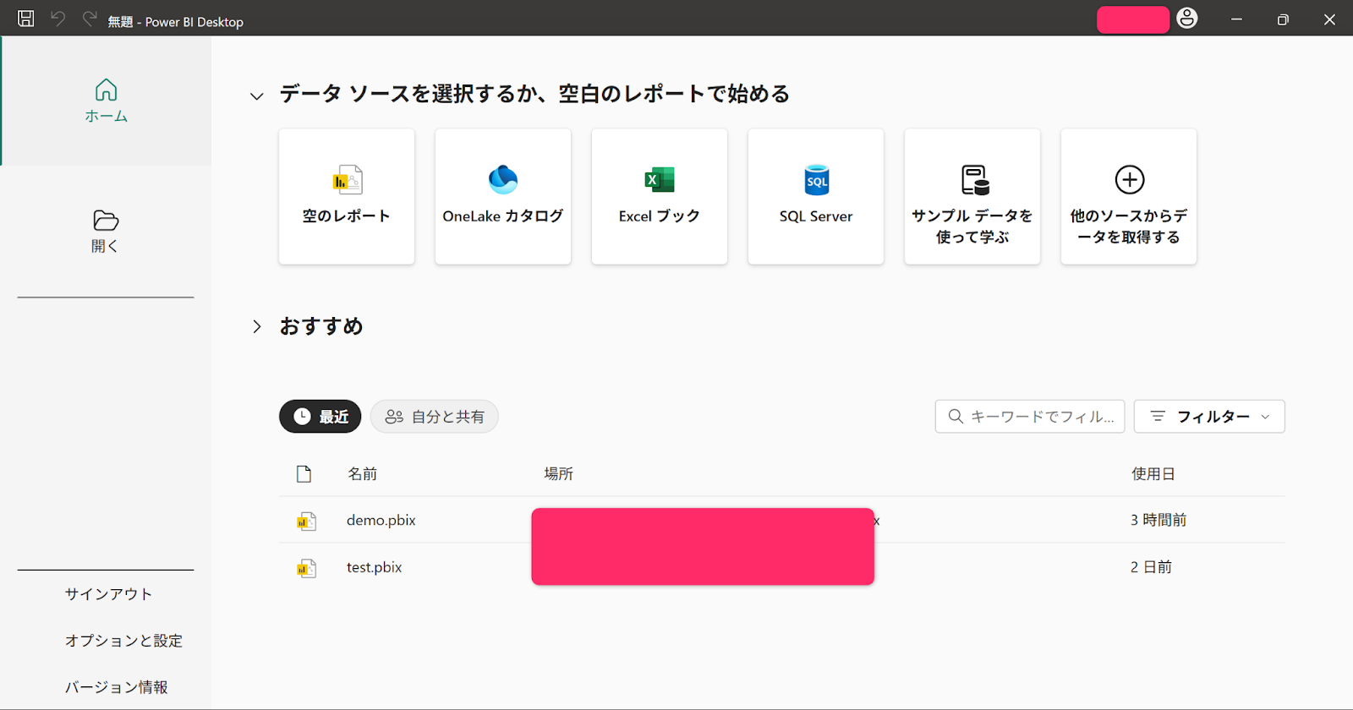
Task: Click the save icon in title bar
Action: 26,19
